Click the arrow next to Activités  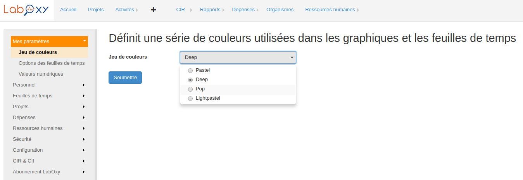[x=137, y=10]
